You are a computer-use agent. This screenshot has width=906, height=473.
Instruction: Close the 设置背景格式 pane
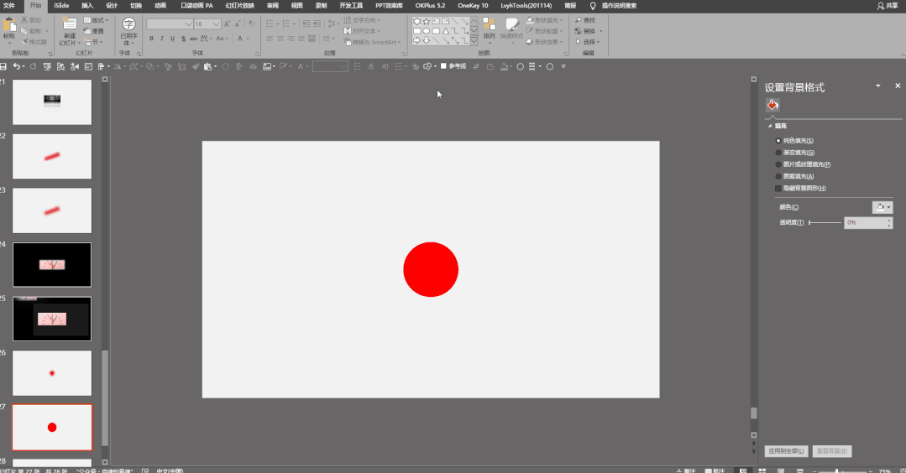click(898, 86)
